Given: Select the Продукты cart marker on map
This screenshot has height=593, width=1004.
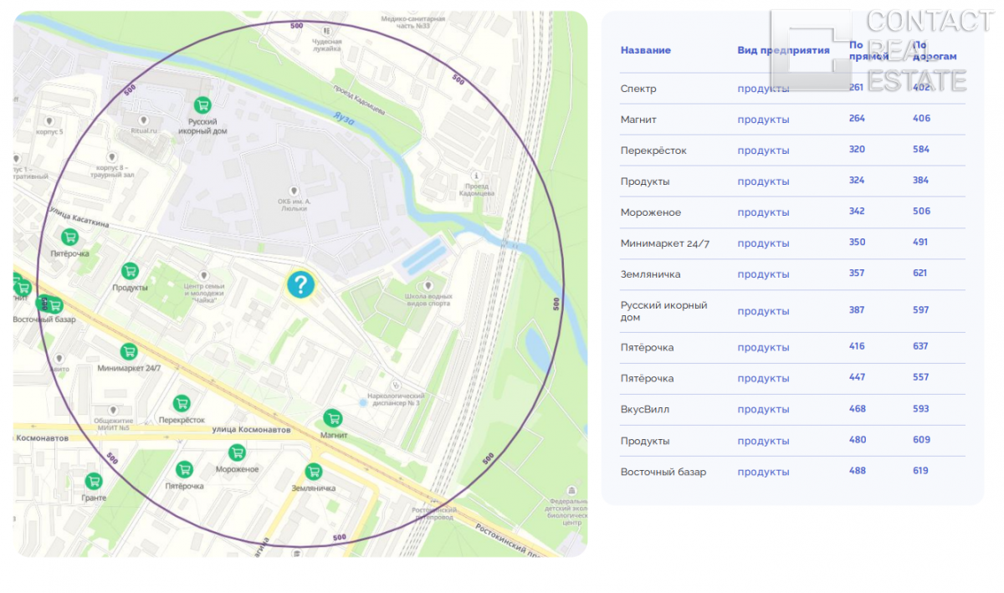Looking at the screenshot, I should 130,271.
